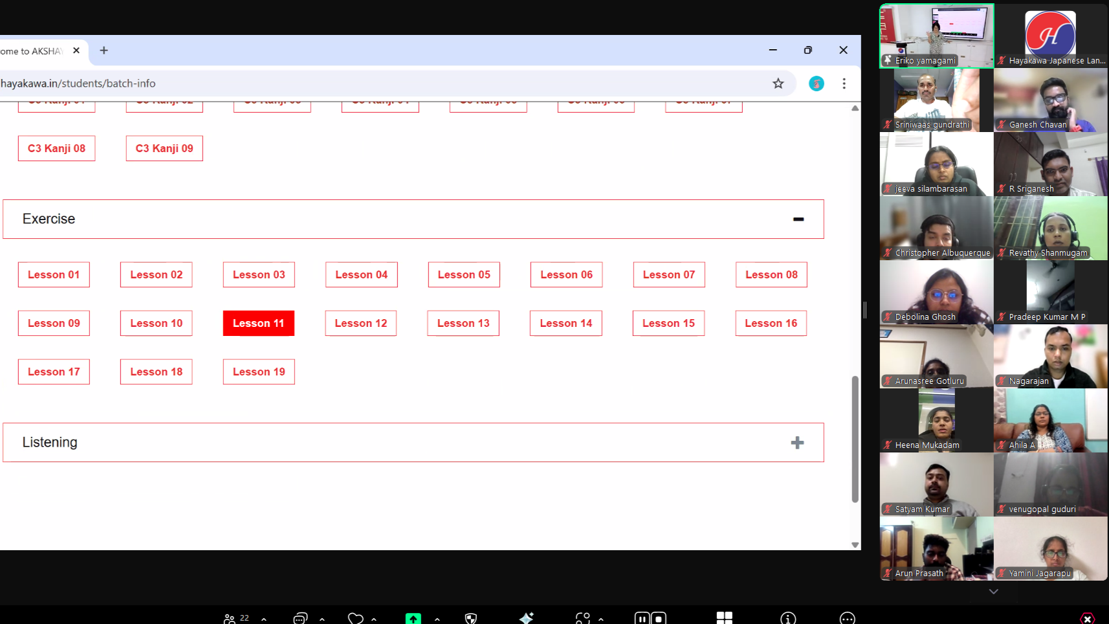1109x624 pixels.
Task: Expand the Listening section
Action: (x=797, y=443)
